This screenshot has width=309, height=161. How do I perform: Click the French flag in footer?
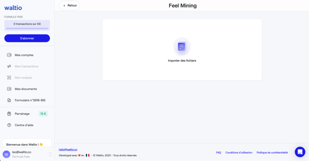click(88, 155)
